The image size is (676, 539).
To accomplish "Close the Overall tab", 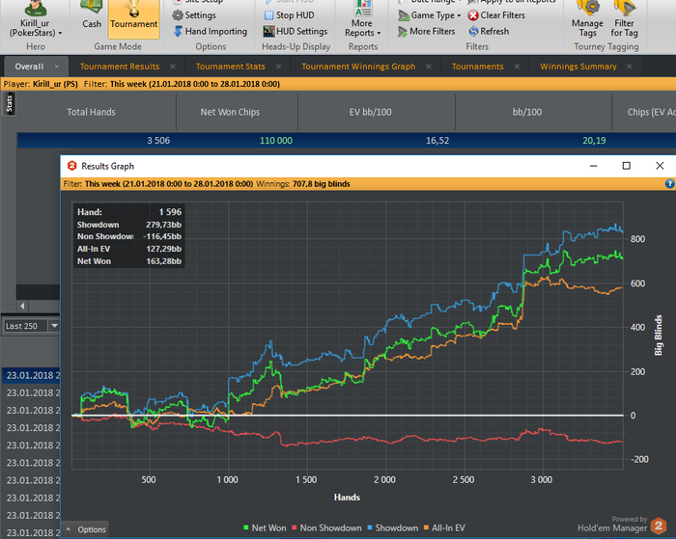I will 57,67.
